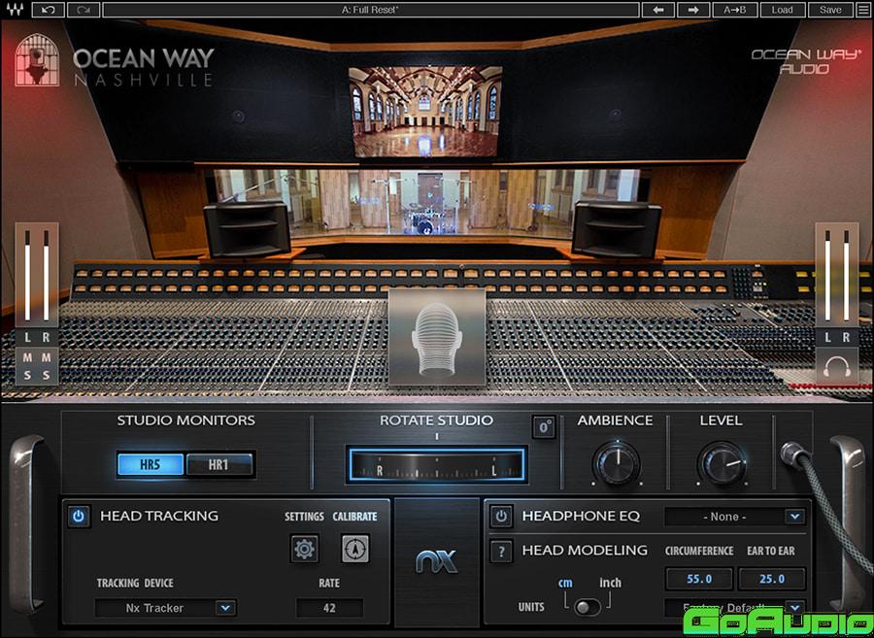Click the 'HEAD MODELING' heading text

(585, 551)
